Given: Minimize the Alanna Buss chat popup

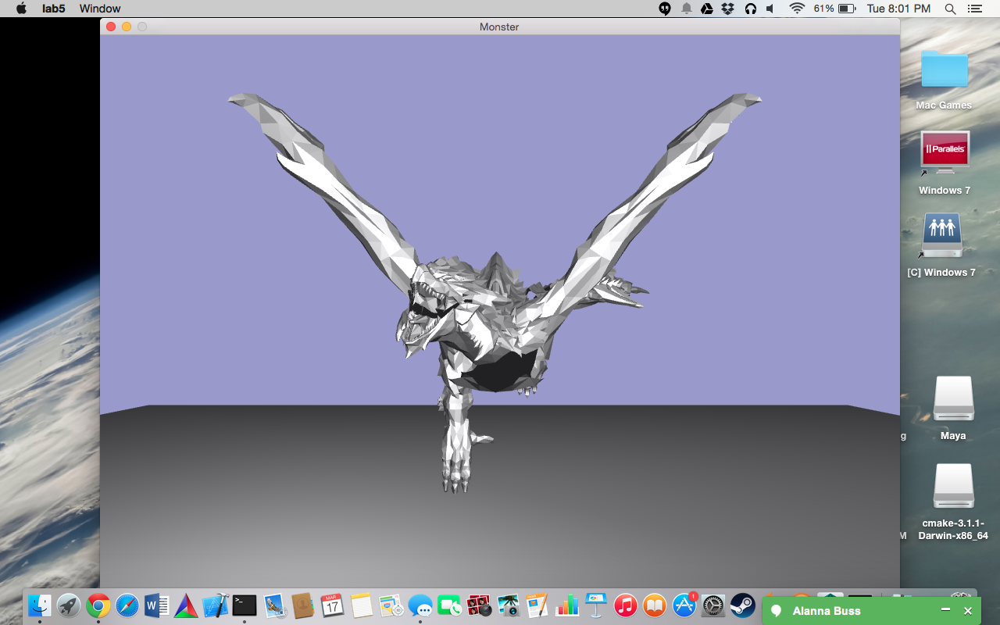Looking at the screenshot, I should tap(945, 610).
